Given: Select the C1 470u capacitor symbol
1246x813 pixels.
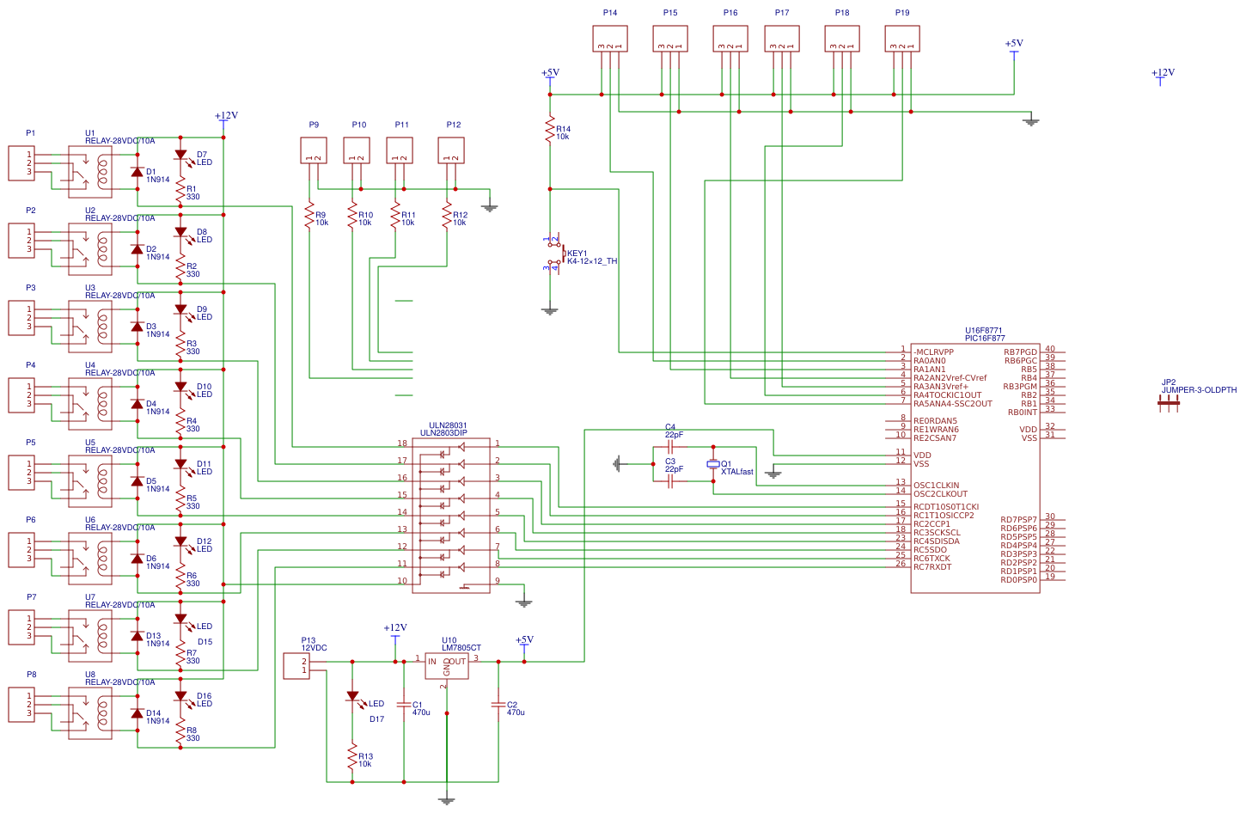Looking at the screenshot, I should (404, 705).
